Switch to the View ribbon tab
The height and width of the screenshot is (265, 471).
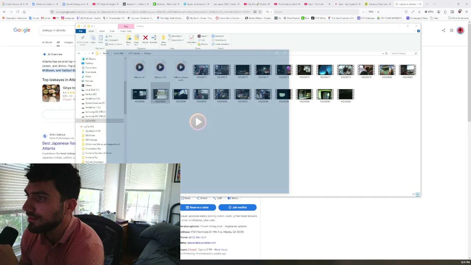[112, 31]
